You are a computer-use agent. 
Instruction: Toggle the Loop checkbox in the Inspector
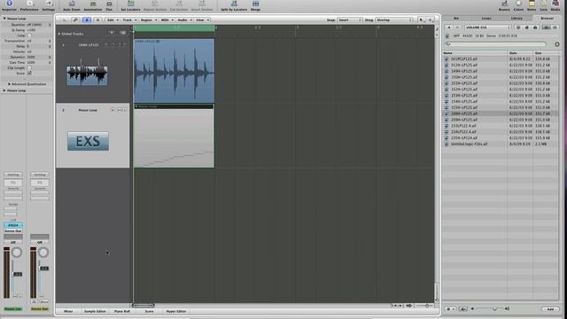pos(29,35)
